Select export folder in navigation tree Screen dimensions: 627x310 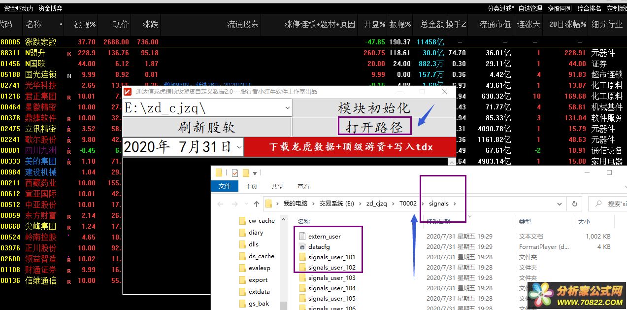258,280
